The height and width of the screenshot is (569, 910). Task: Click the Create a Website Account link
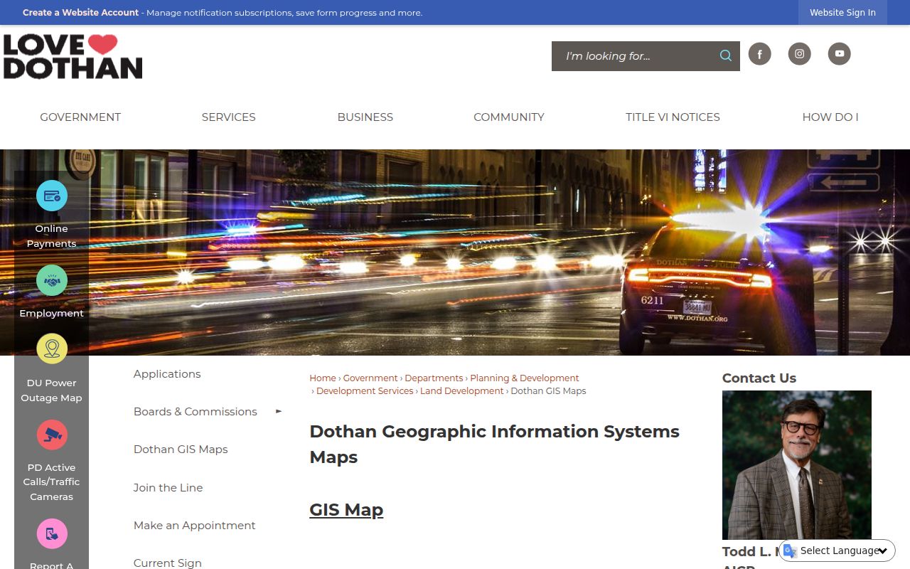tap(80, 13)
